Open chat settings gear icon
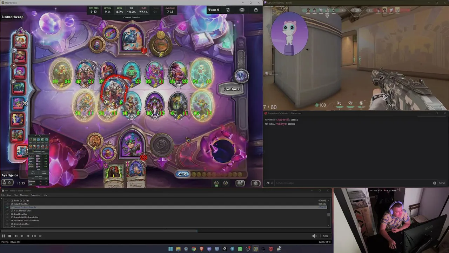This screenshot has height=253, width=449. 435,183
